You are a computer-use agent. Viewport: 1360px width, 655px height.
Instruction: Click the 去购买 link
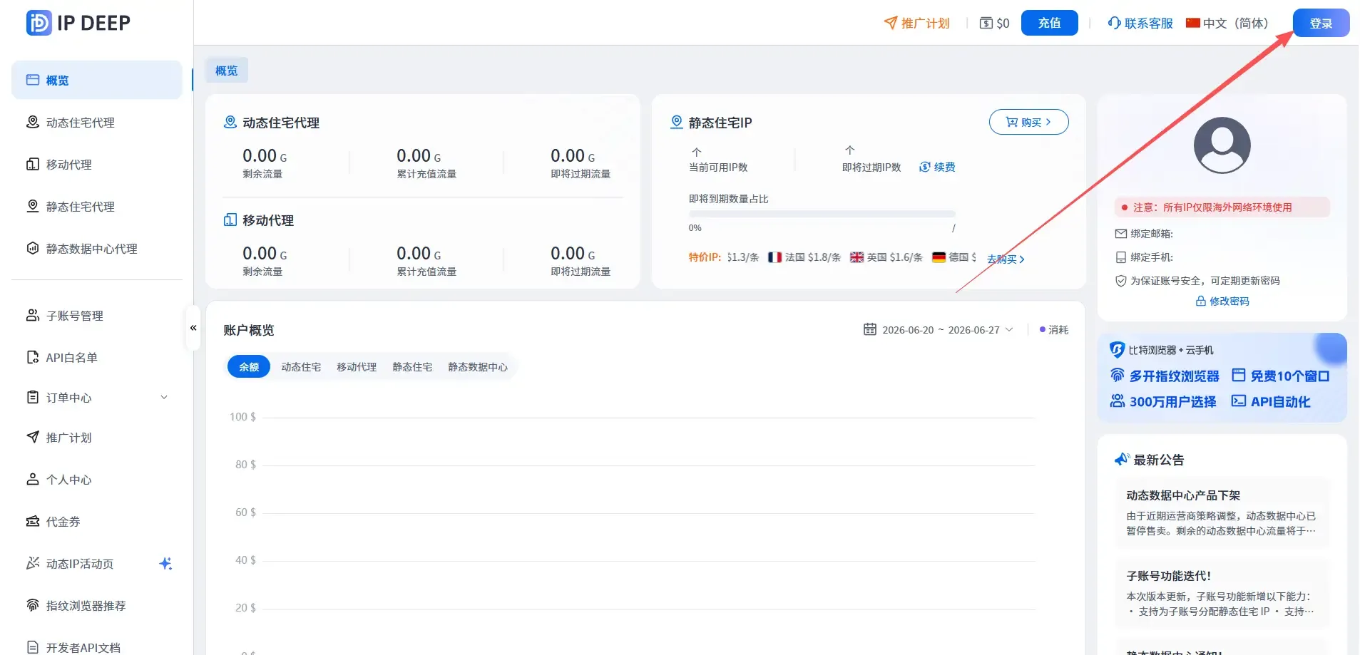point(1006,259)
